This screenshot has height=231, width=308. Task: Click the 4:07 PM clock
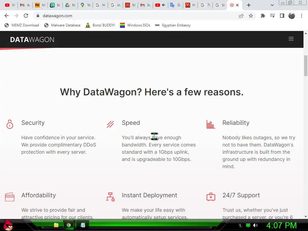coord(282,226)
